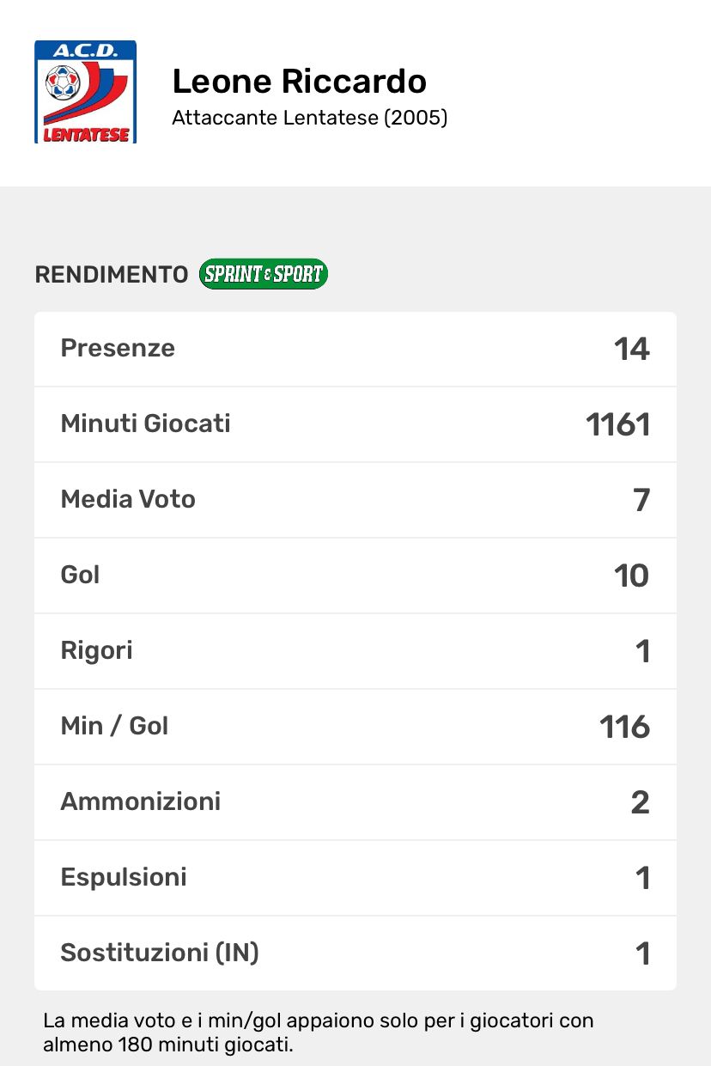The image size is (711, 1066).
Task: Tap the RENDIMENTO section heading
Action: point(112,275)
